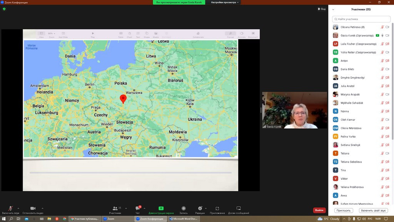Click the Найти участника search field

pos(361,19)
